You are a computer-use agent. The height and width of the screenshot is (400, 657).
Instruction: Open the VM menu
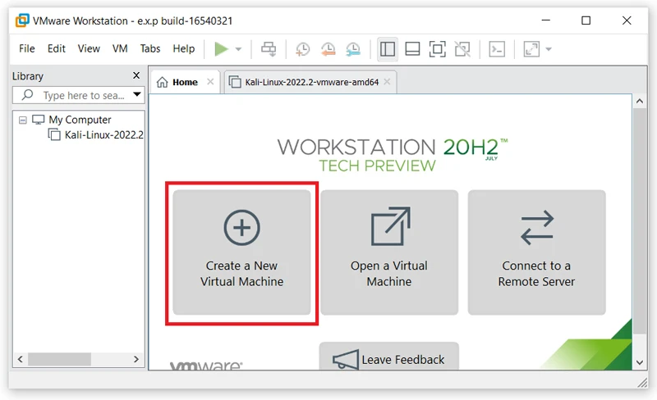[x=120, y=48]
